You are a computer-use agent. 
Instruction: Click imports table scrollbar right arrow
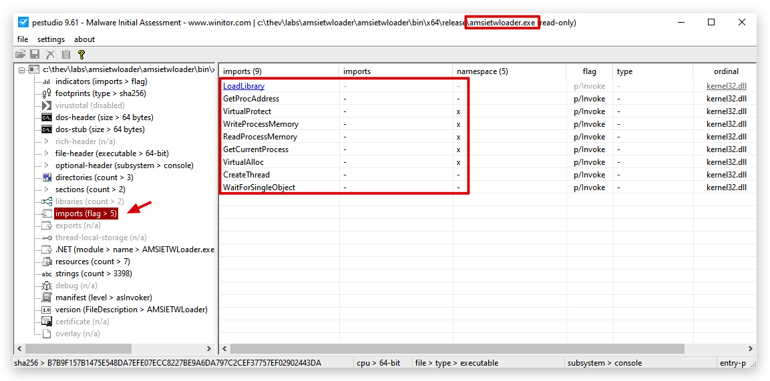click(x=751, y=349)
